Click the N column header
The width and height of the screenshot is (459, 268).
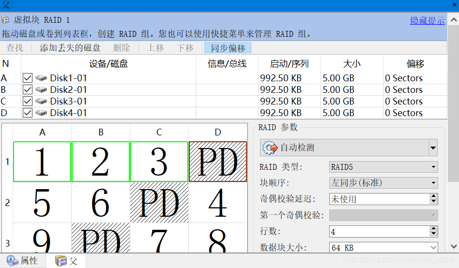(11, 63)
